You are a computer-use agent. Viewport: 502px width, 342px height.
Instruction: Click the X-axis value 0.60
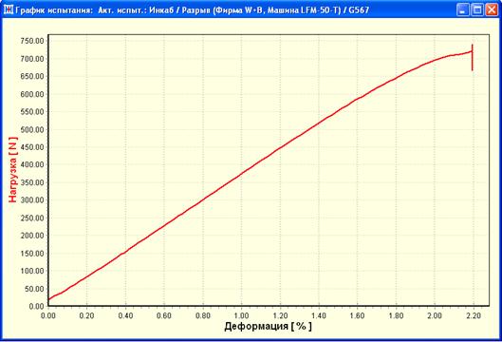(x=164, y=315)
